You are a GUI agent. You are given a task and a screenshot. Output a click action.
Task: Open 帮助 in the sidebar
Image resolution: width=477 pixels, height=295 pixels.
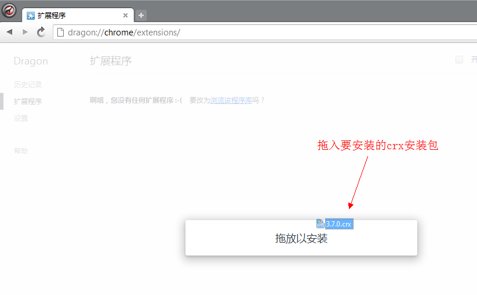pos(21,150)
